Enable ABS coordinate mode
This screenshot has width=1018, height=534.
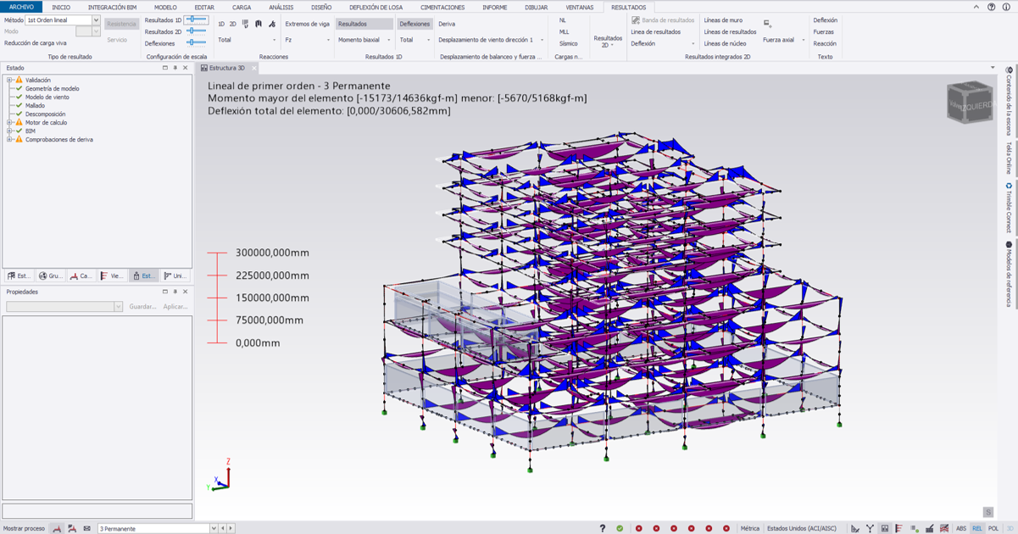click(961, 528)
